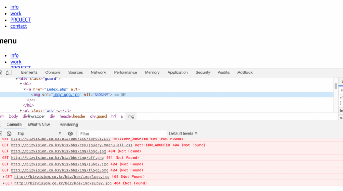Clear console with the ban icon
Image resolution: width=343 pixels, height=191 pixels.
(x=9, y=133)
